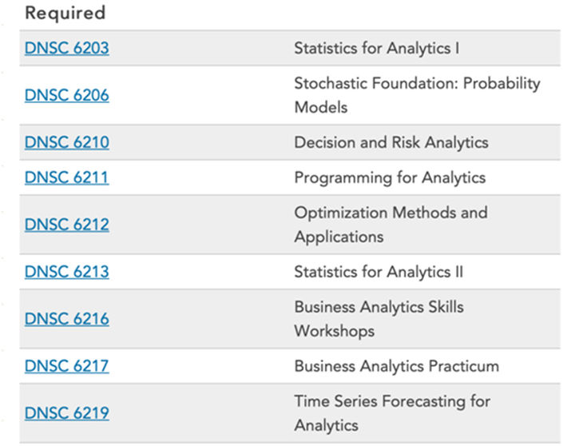Screen dimensions: 575x446
Task: Select the DNSC 6213 link
Action: (x=67, y=272)
